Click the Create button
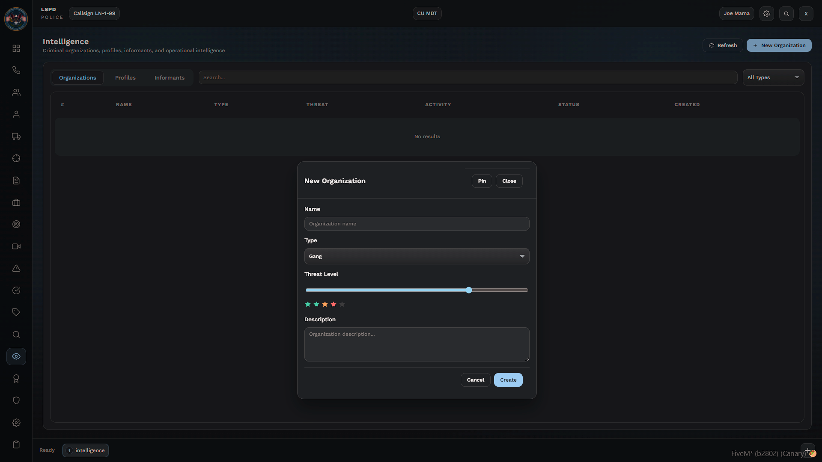This screenshot has width=822, height=462. (508, 380)
